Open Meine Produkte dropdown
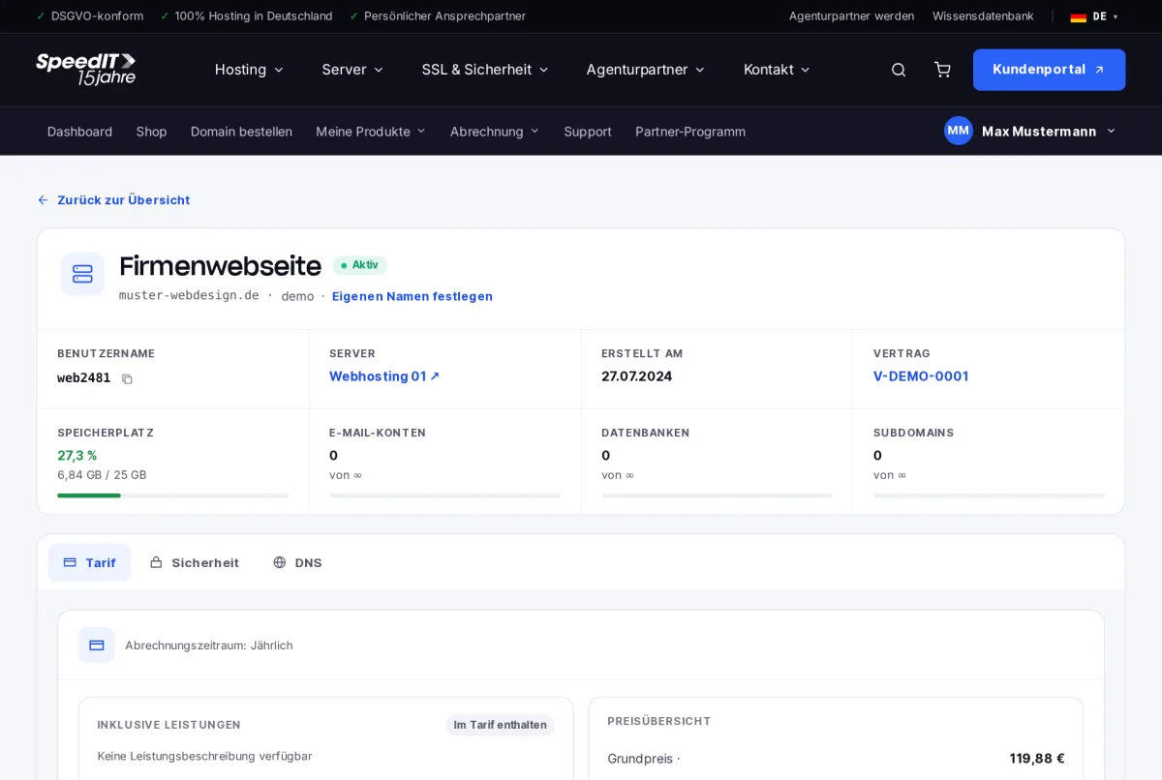1162x780 pixels. click(371, 132)
